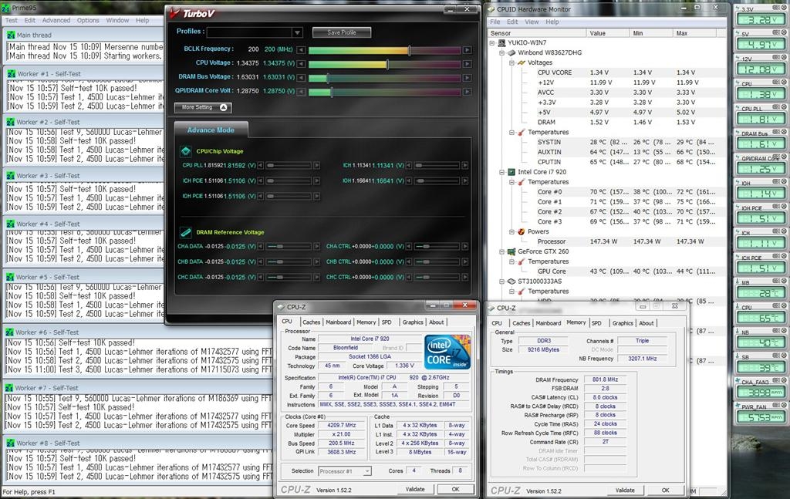
Task: Increase CHC CTRL voltage with right arrow
Action: [464, 278]
